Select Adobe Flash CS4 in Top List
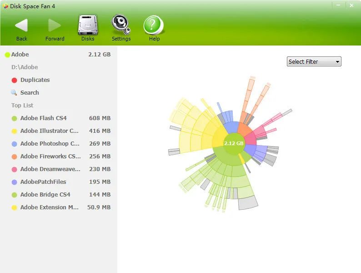Image resolution: width=361 pixels, height=273 pixels. click(44, 118)
